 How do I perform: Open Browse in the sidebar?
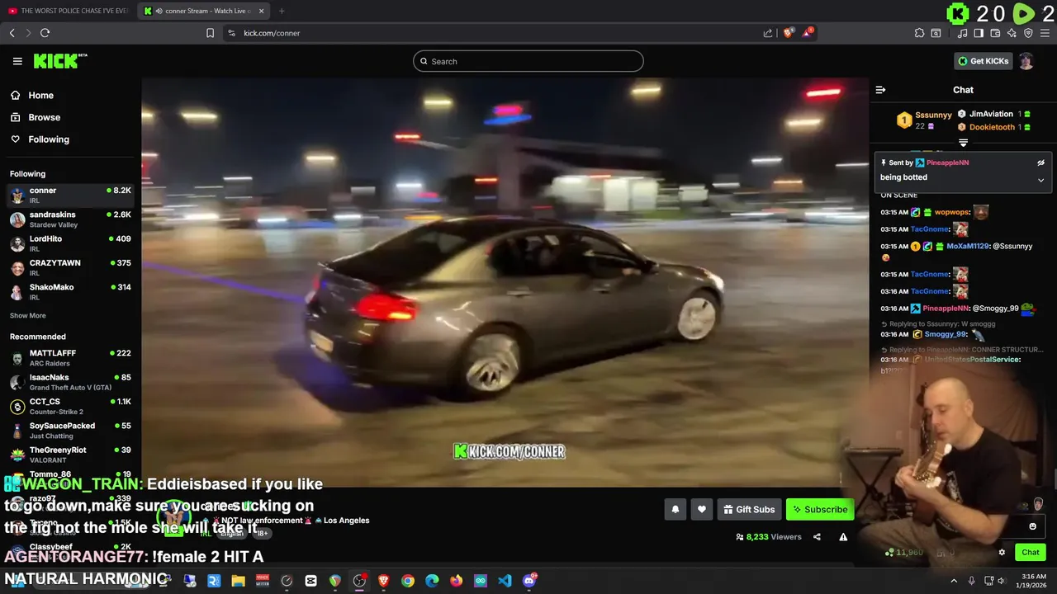click(36, 117)
